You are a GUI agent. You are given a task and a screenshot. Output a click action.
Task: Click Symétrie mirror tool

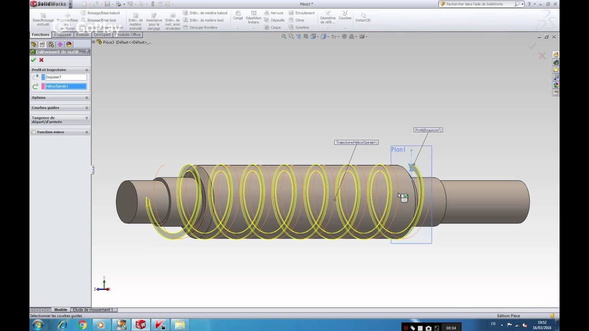299,28
